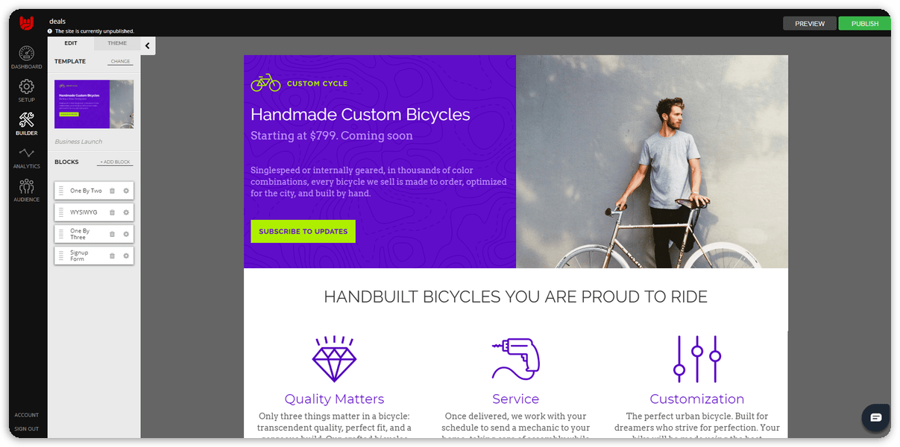The width and height of the screenshot is (900, 447).
Task: Click drag handle of One By Two block
Action: click(61, 191)
